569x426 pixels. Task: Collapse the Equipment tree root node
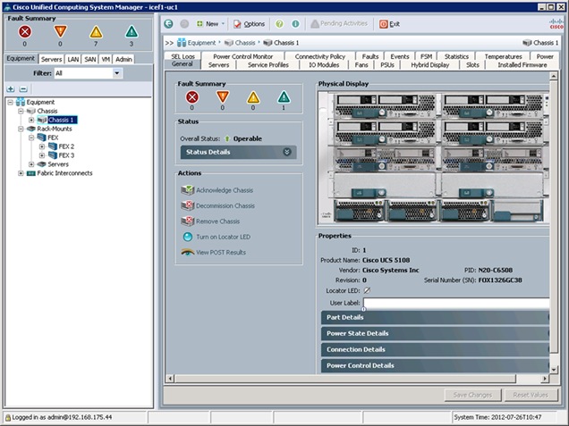click(x=11, y=103)
